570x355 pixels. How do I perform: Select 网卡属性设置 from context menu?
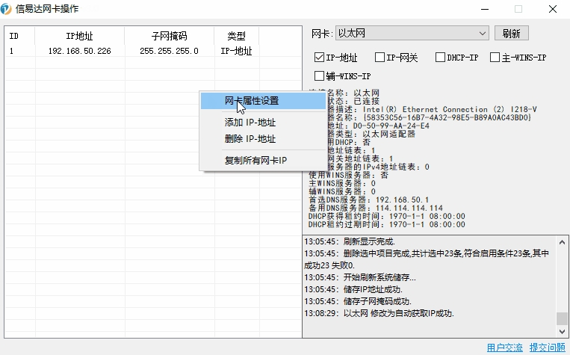252,101
